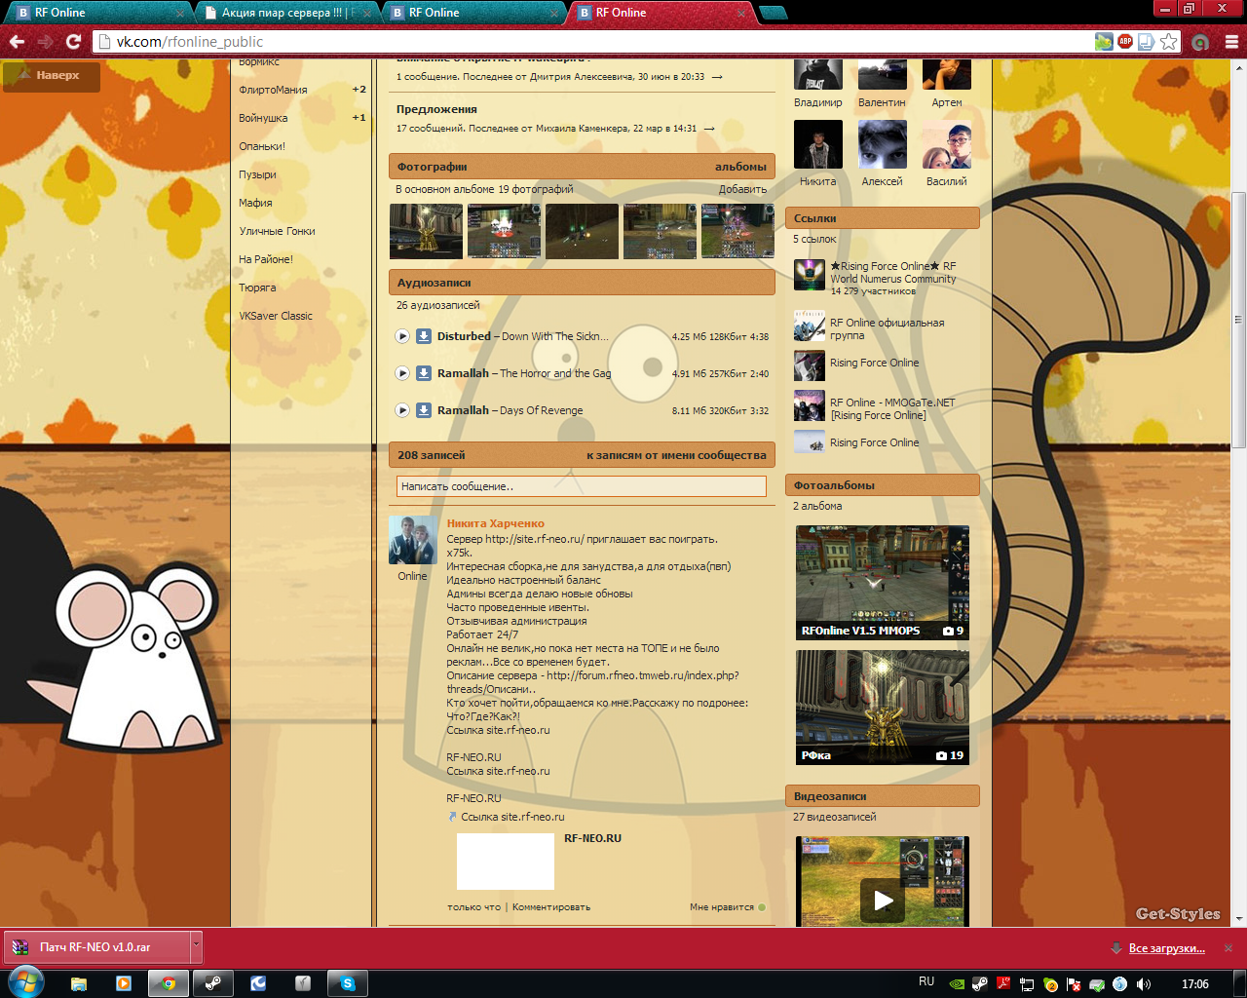The width and height of the screenshot is (1247, 998).
Task: Click the grey circular extension icon with green dot
Action: click(x=1200, y=42)
